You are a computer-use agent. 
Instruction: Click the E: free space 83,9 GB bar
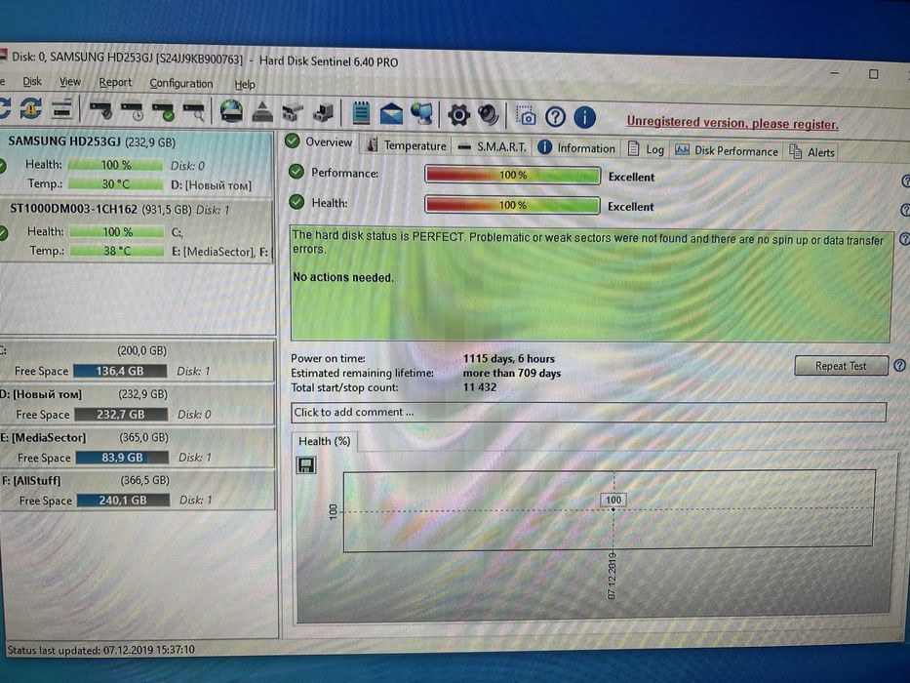click(x=123, y=458)
